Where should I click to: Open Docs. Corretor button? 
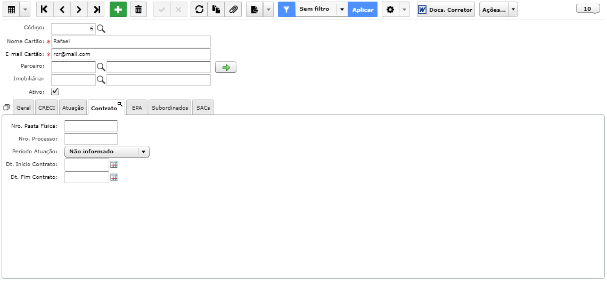coord(446,10)
